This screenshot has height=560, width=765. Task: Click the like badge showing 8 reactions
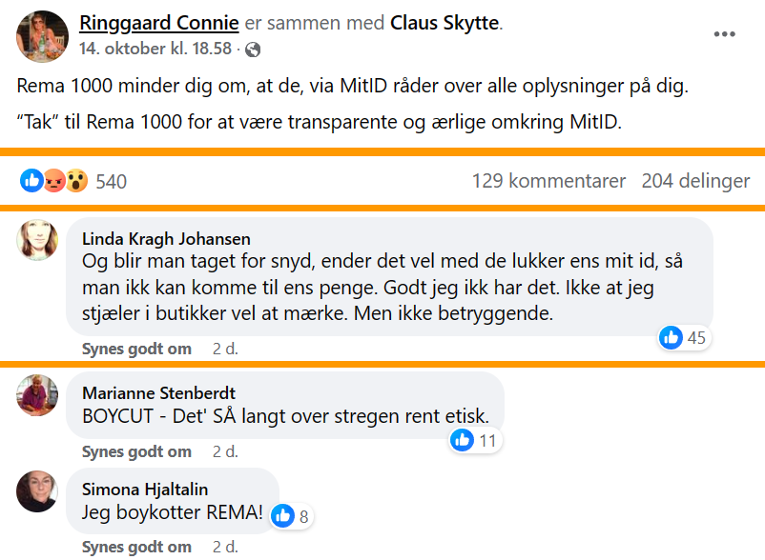click(x=290, y=516)
